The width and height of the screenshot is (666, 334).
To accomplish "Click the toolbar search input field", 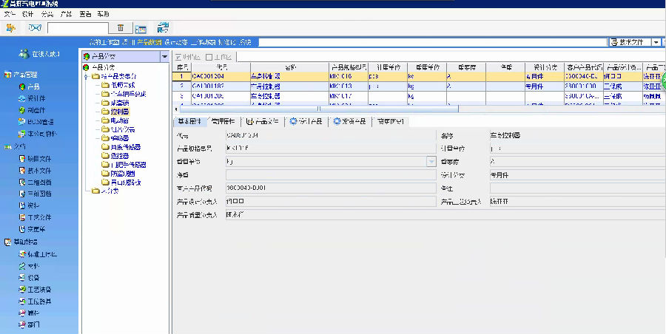I will coord(78,28).
